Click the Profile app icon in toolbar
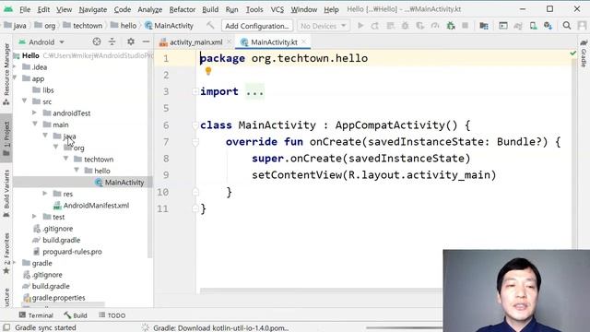 pyautogui.click(x=435, y=26)
